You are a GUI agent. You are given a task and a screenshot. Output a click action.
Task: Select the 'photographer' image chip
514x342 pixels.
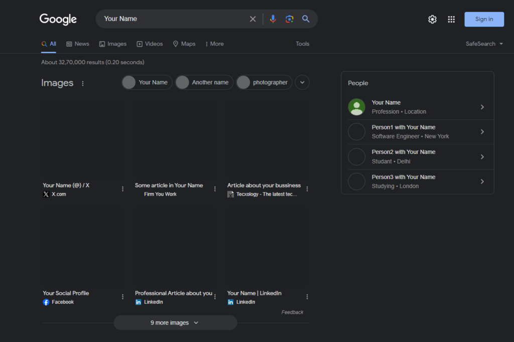click(264, 83)
